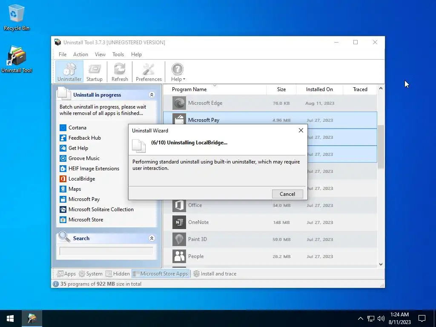Switch to the System tab

[x=91, y=274]
